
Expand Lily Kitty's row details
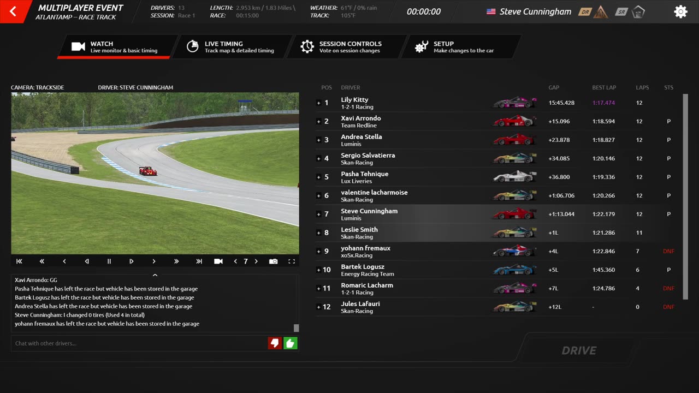(319, 103)
